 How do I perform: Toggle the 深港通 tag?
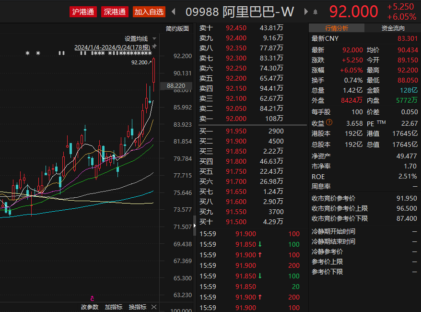click(x=115, y=12)
